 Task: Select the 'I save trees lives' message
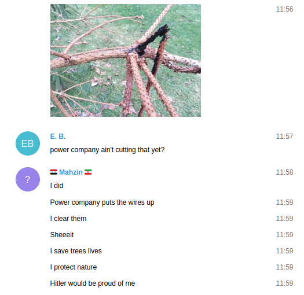point(76,251)
